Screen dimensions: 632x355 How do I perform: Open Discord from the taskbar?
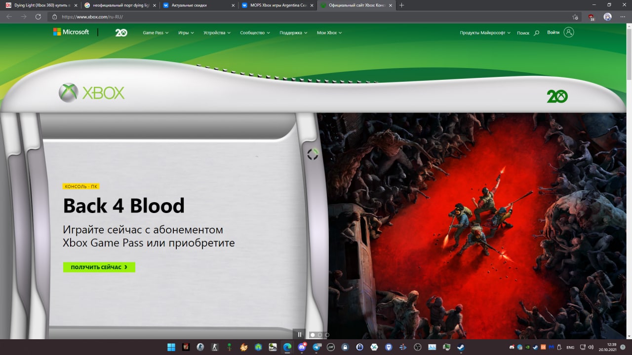pyautogui.click(x=302, y=347)
